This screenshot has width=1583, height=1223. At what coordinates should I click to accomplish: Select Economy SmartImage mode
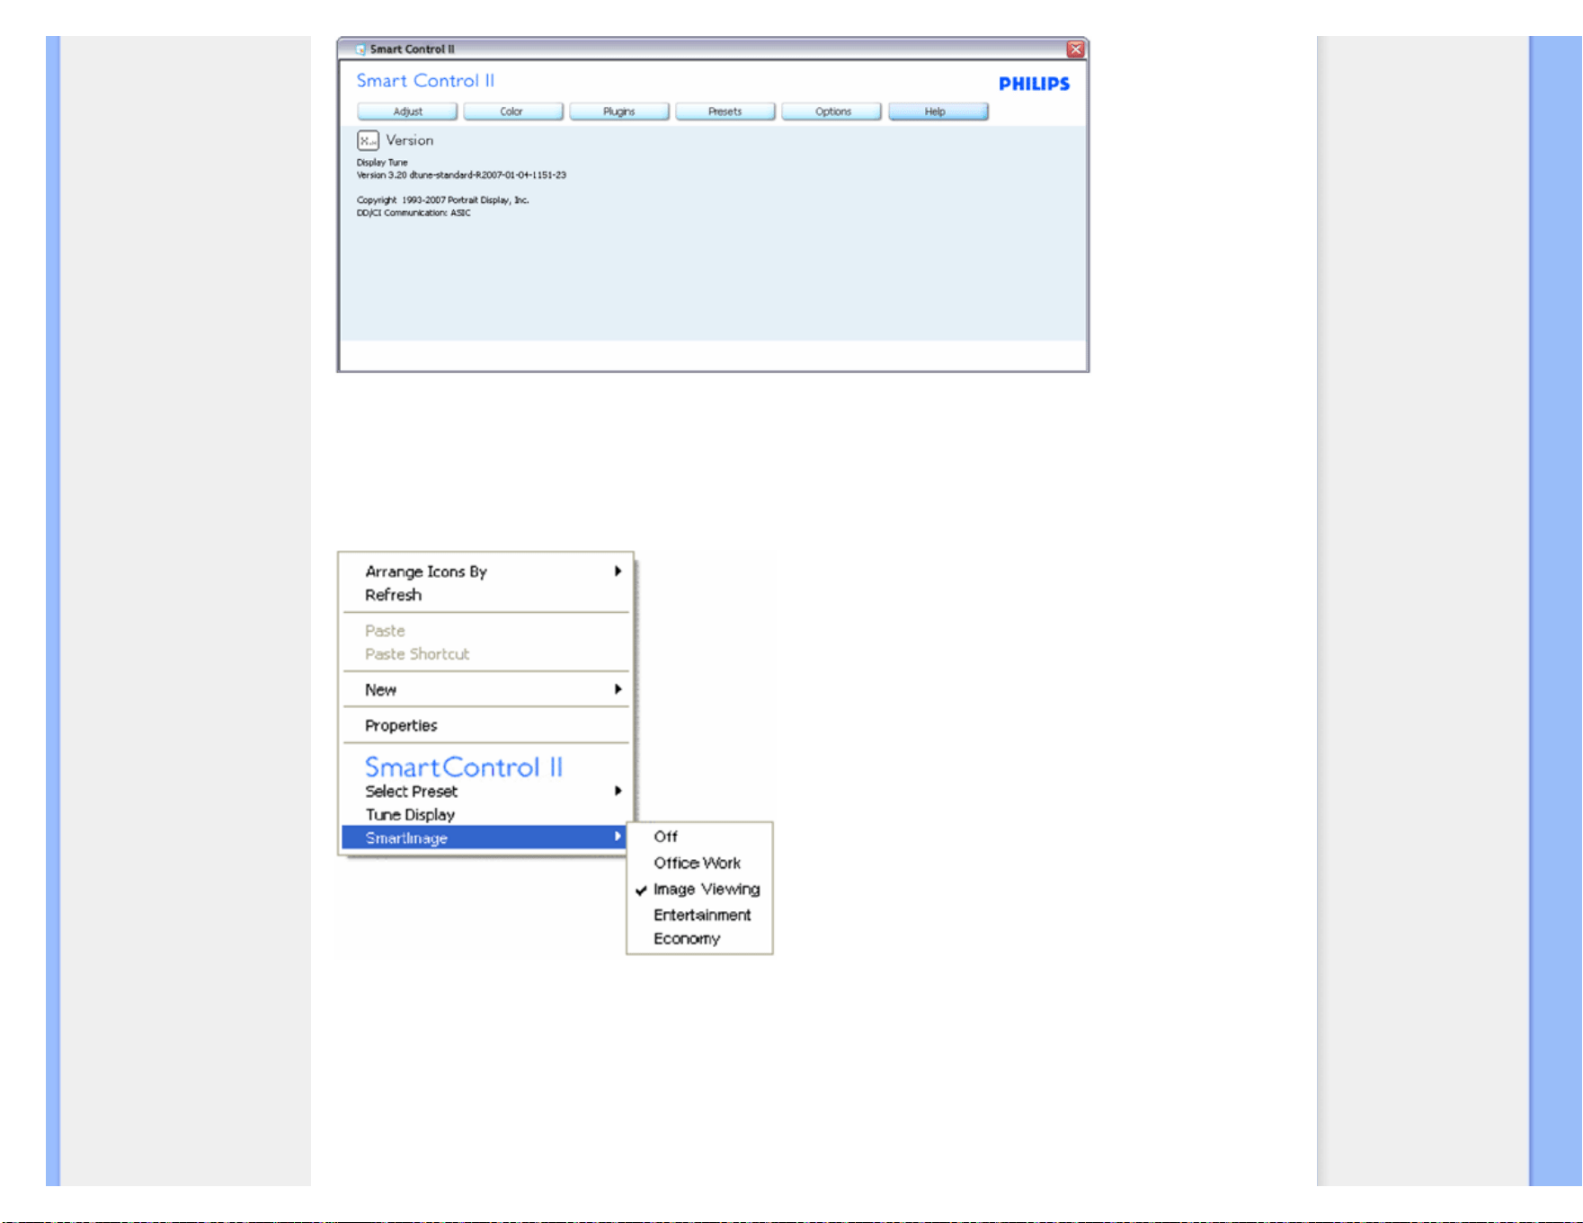click(x=699, y=938)
